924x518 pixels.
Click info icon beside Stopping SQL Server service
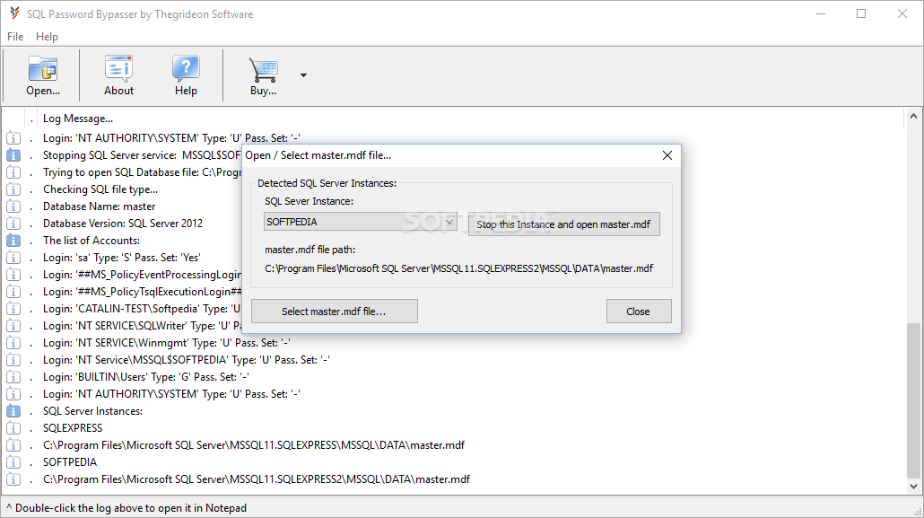(13, 155)
